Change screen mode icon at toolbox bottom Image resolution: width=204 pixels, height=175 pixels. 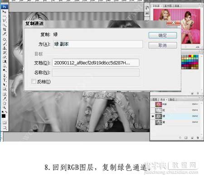[x=5, y=128]
